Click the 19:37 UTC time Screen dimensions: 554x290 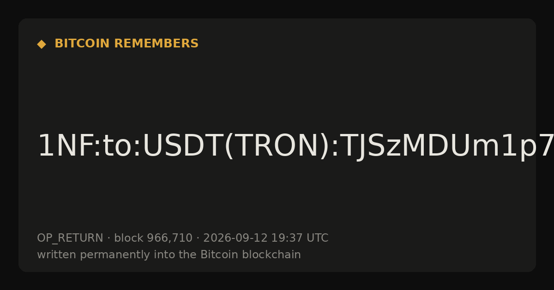click(x=300, y=238)
